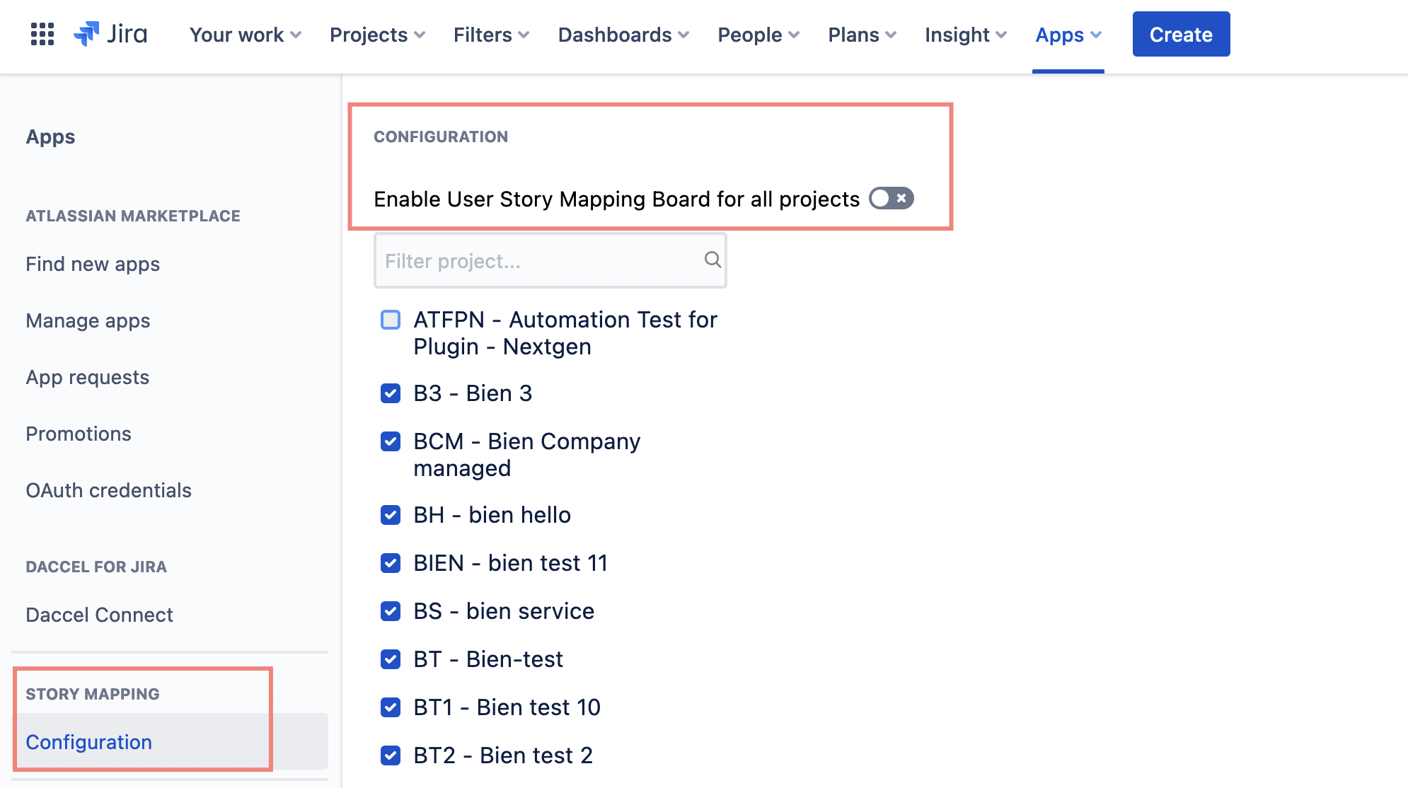Viewport: 1408px width, 788px height.
Task: Go to Find new apps
Action: (93, 264)
